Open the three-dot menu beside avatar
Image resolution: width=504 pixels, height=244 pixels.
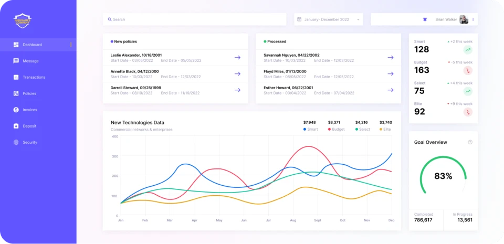click(473, 19)
